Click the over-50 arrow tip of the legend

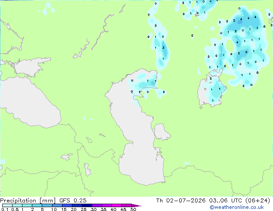[136, 205]
